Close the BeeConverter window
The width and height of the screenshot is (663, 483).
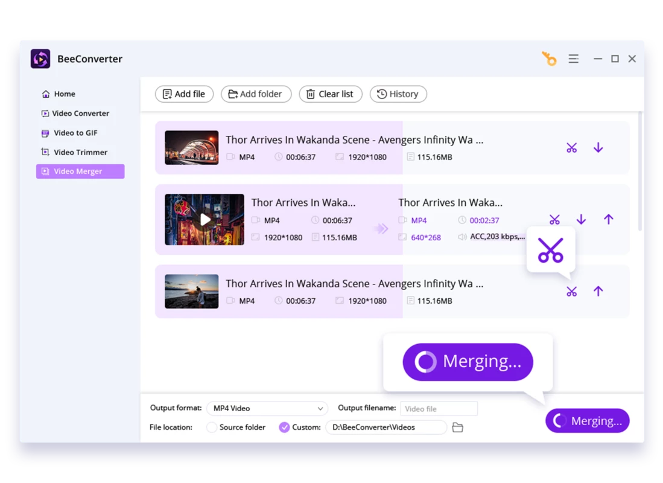(632, 59)
